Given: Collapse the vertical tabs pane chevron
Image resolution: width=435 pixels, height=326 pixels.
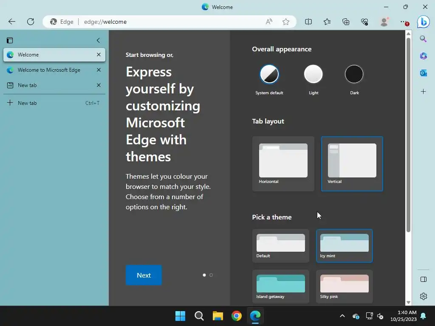Looking at the screenshot, I should tap(98, 40).
